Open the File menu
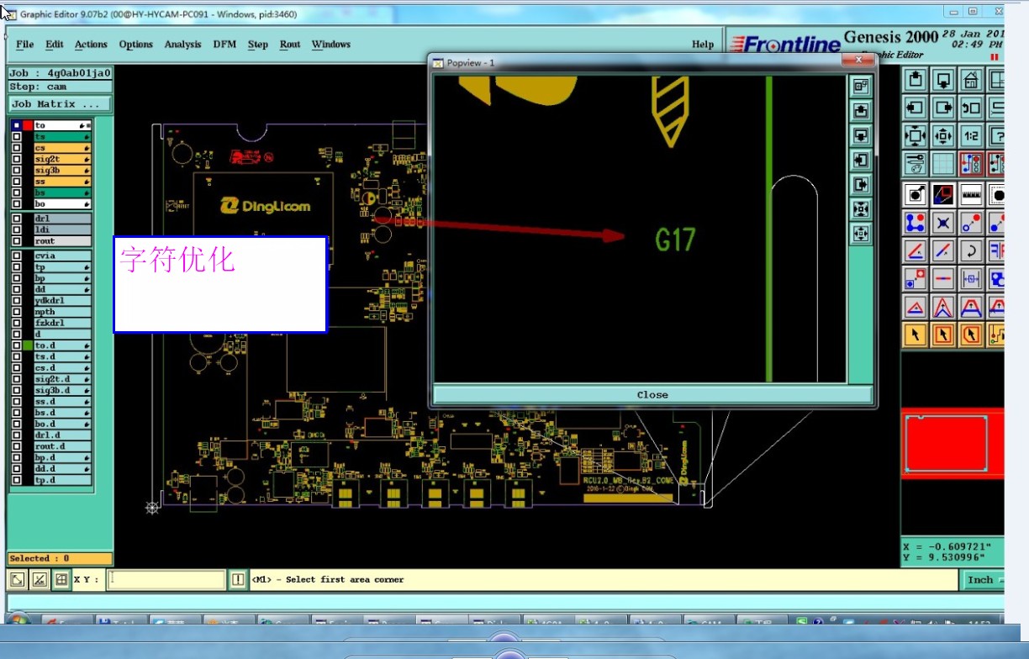The height and width of the screenshot is (659, 1029). point(25,45)
